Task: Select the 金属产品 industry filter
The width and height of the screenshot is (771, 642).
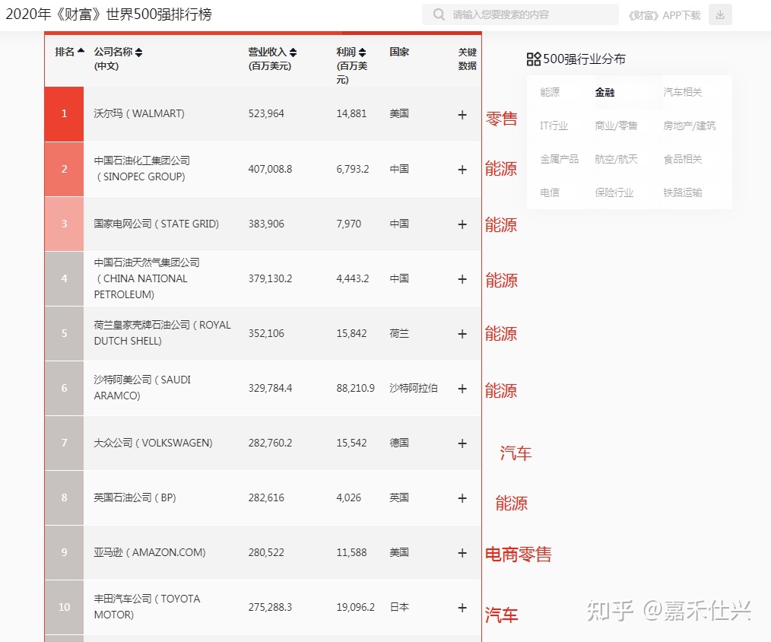Action: pyautogui.click(x=559, y=159)
